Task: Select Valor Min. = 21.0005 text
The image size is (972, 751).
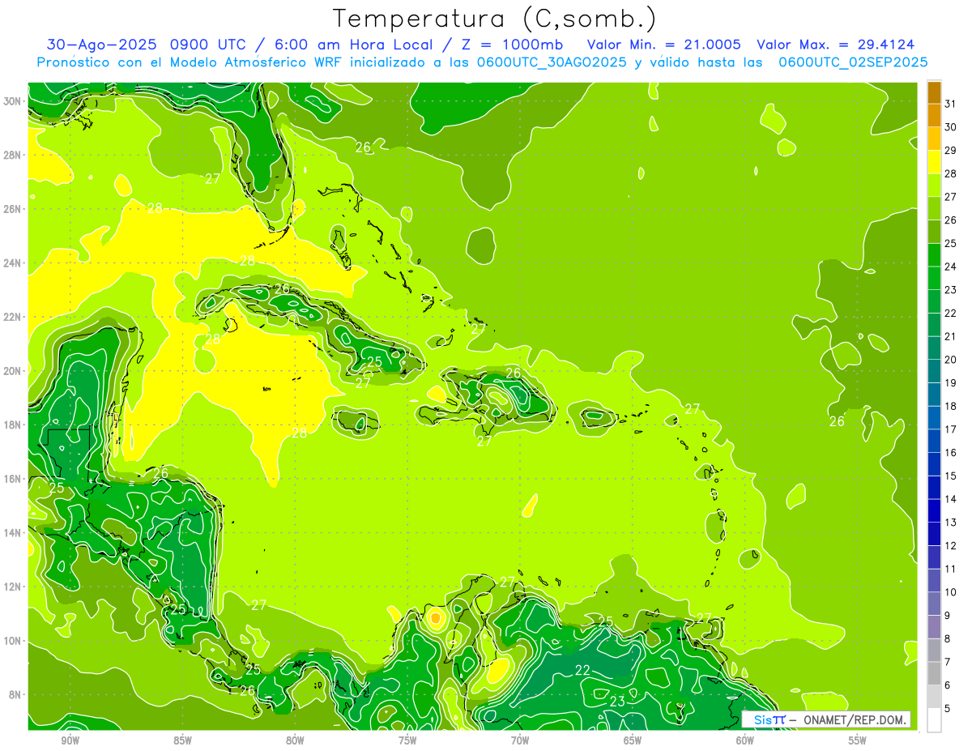Action: 663,45
